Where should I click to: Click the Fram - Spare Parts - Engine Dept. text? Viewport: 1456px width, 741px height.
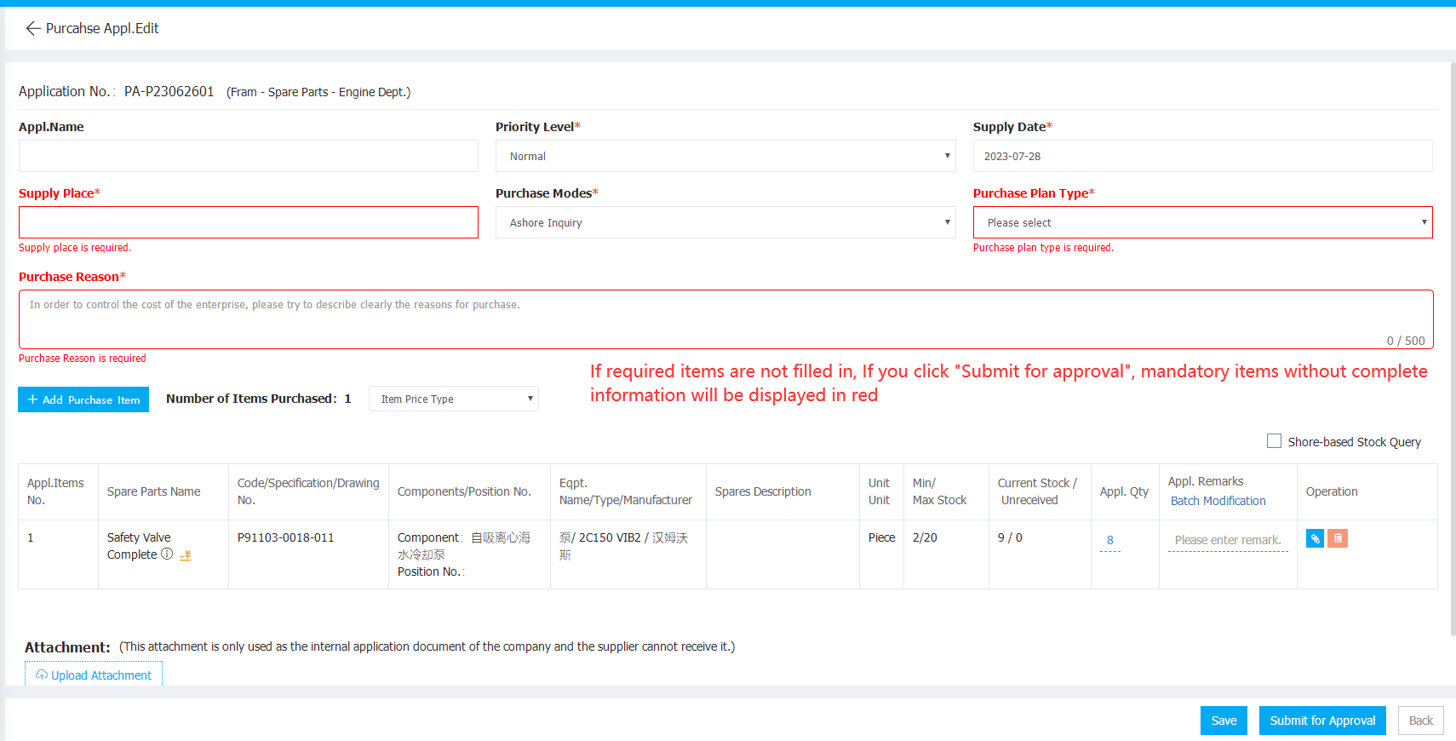tap(318, 92)
